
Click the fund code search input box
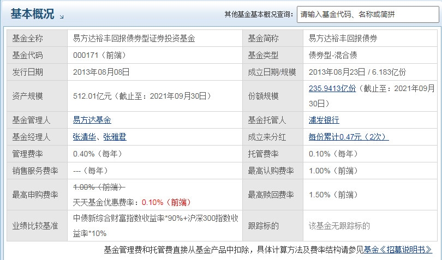pos(367,15)
